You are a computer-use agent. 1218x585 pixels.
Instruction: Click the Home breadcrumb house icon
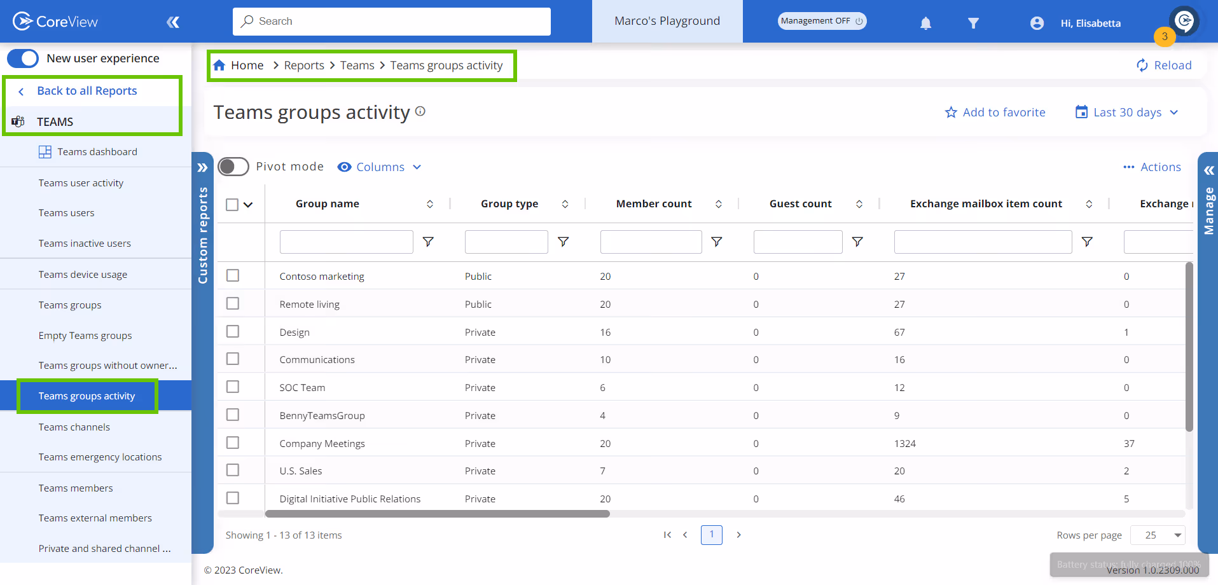(x=219, y=65)
